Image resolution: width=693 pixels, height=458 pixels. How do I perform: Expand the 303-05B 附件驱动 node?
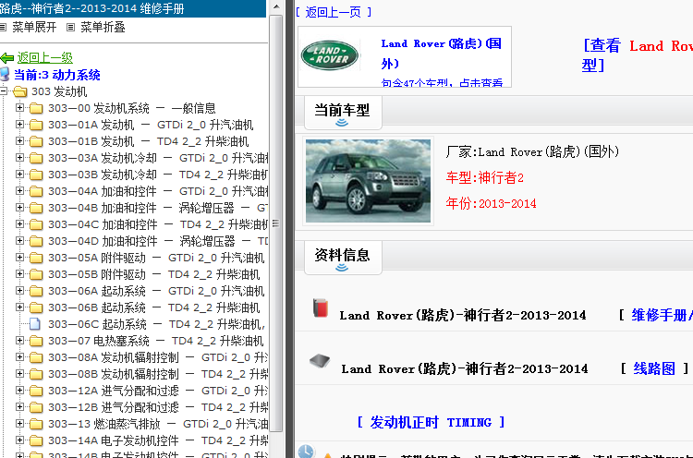tap(20, 274)
